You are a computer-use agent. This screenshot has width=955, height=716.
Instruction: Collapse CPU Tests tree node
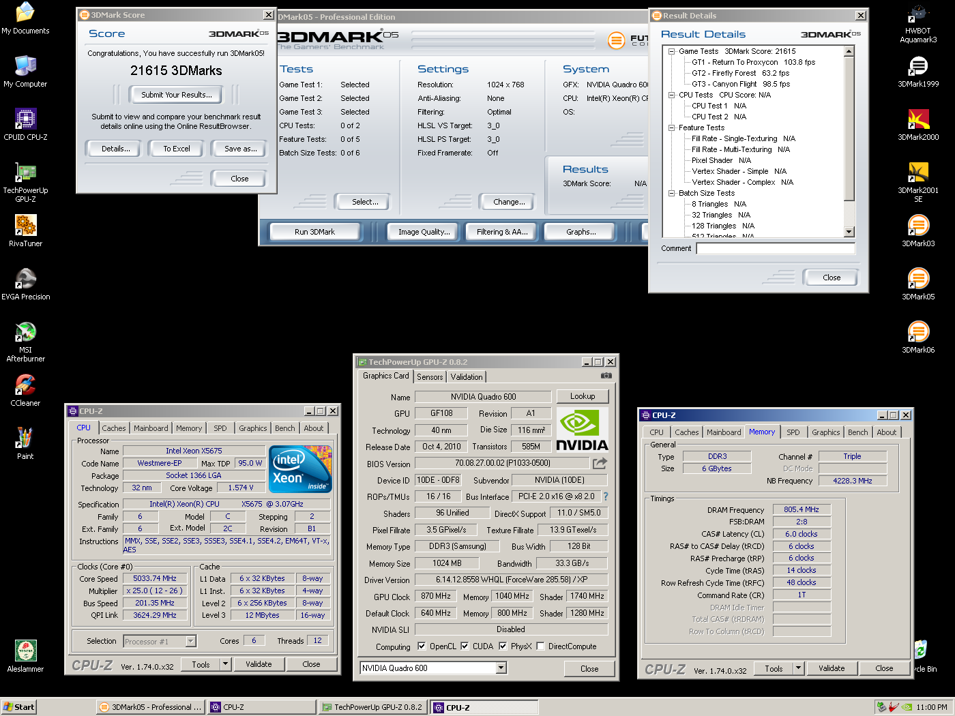click(x=671, y=95)
